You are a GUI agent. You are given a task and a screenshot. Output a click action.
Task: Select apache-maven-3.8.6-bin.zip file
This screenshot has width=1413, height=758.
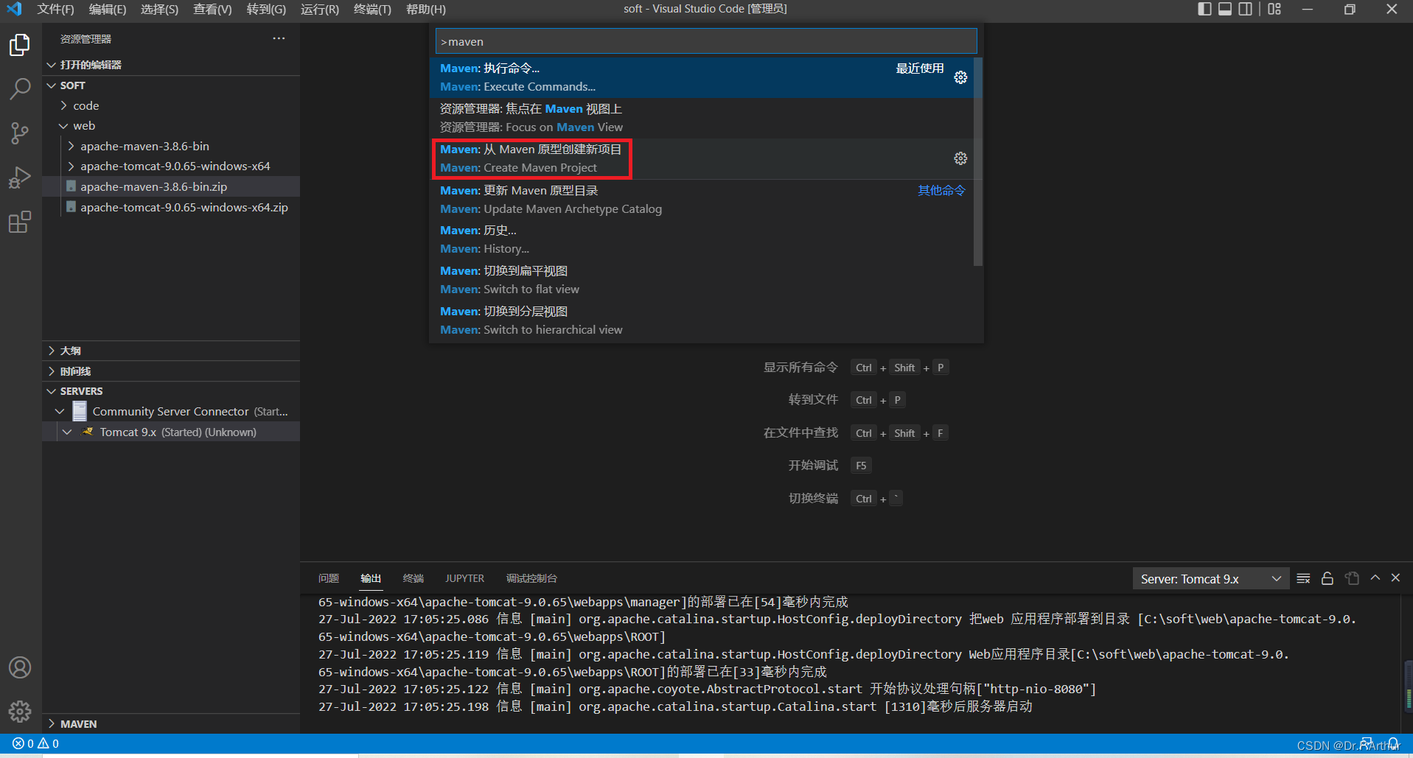171,186
